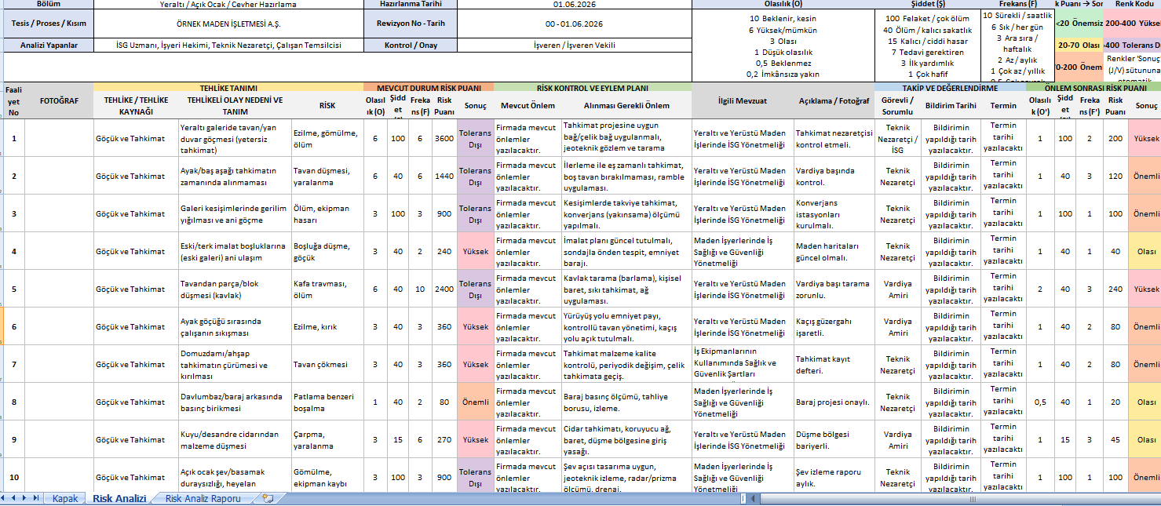Select Konverjans istasyonları kurulmalı. cell

tap(834, 213)
